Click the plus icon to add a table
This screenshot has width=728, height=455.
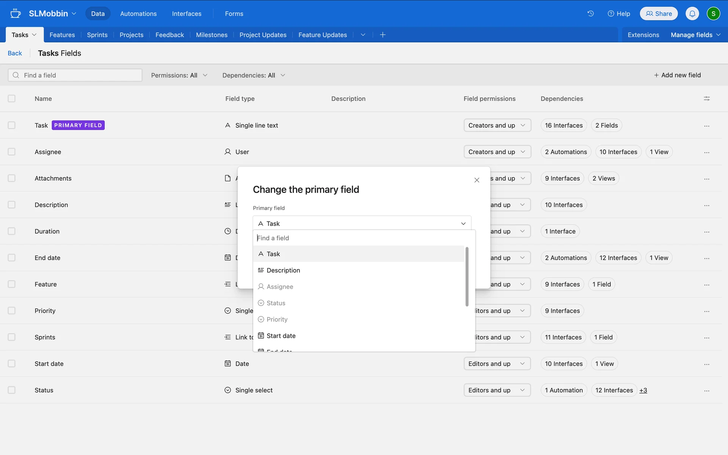point(383,35)
